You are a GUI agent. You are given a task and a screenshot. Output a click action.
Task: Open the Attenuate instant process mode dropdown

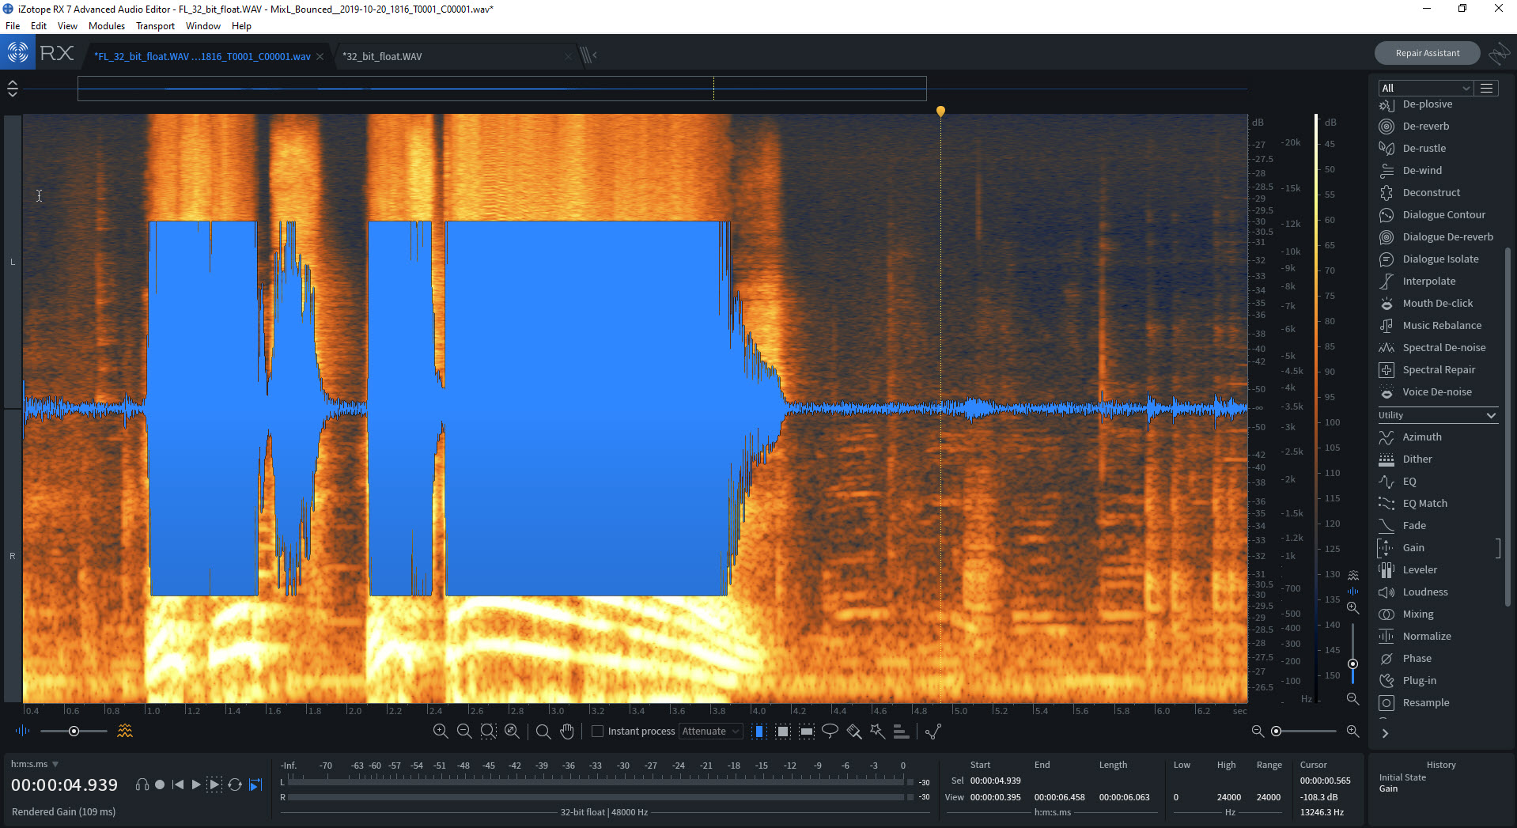[710, 732]
